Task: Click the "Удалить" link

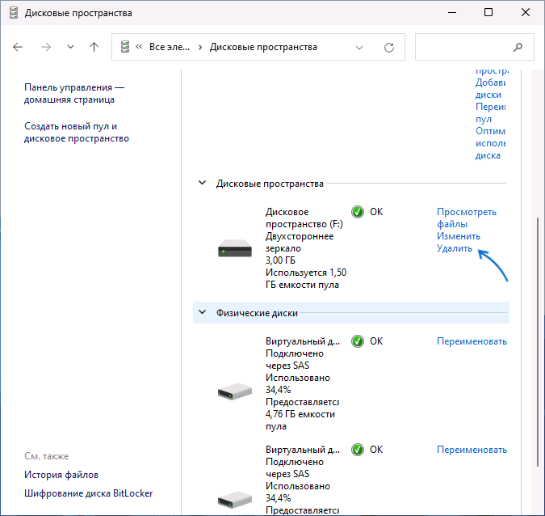Action: (455, 248)
